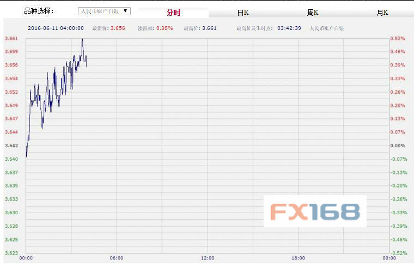The height and width of the screenshot is (266, 414).
Task: Click the 12:00 time axis label
Action: (208, 258)
